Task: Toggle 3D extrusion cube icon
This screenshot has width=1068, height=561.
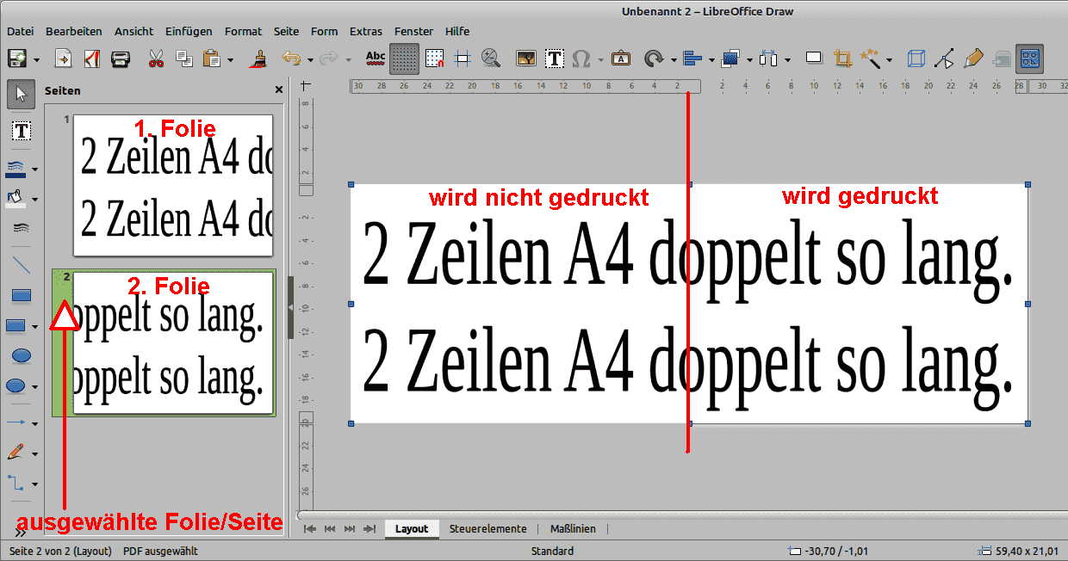Action: 917,59
